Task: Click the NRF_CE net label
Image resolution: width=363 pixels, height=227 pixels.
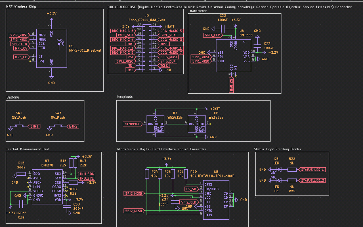Action: pos(21,57)
